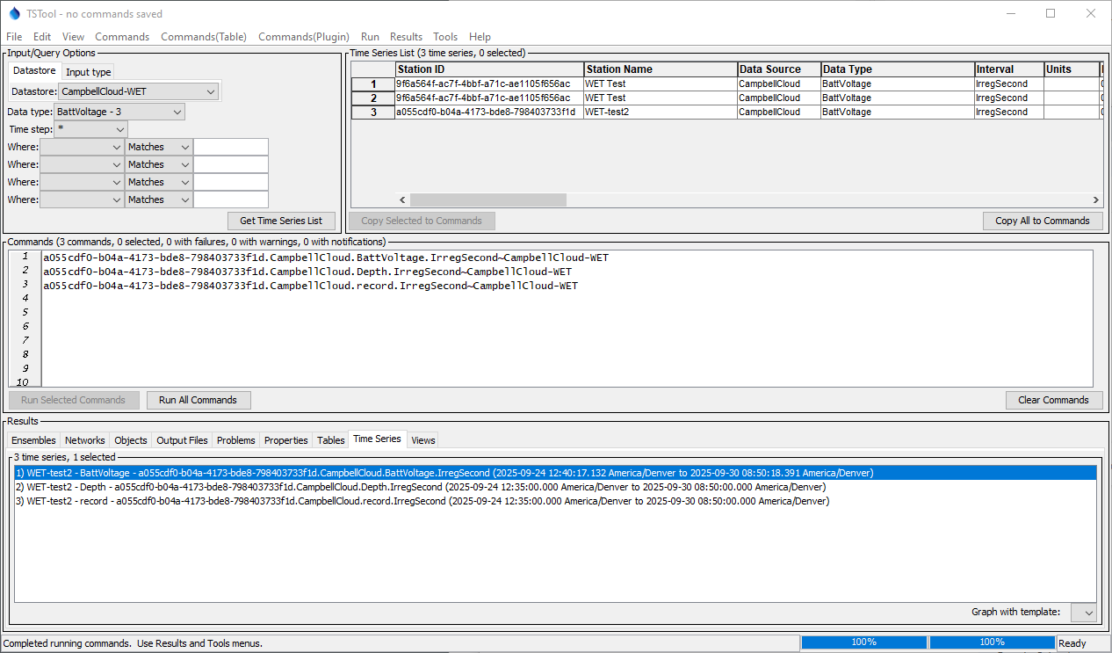
Task: Click the first Where value input field
Action: click(231, 147)
